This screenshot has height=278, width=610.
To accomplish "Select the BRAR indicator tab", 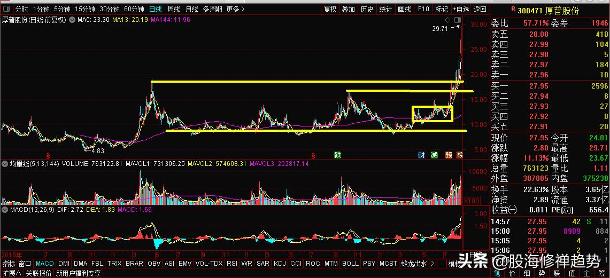I will coord(135,264).
